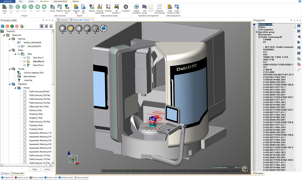Open the test.NcsPrj document tab
Image resolution: width=302 pixels, height=180 pixels.
63,20
